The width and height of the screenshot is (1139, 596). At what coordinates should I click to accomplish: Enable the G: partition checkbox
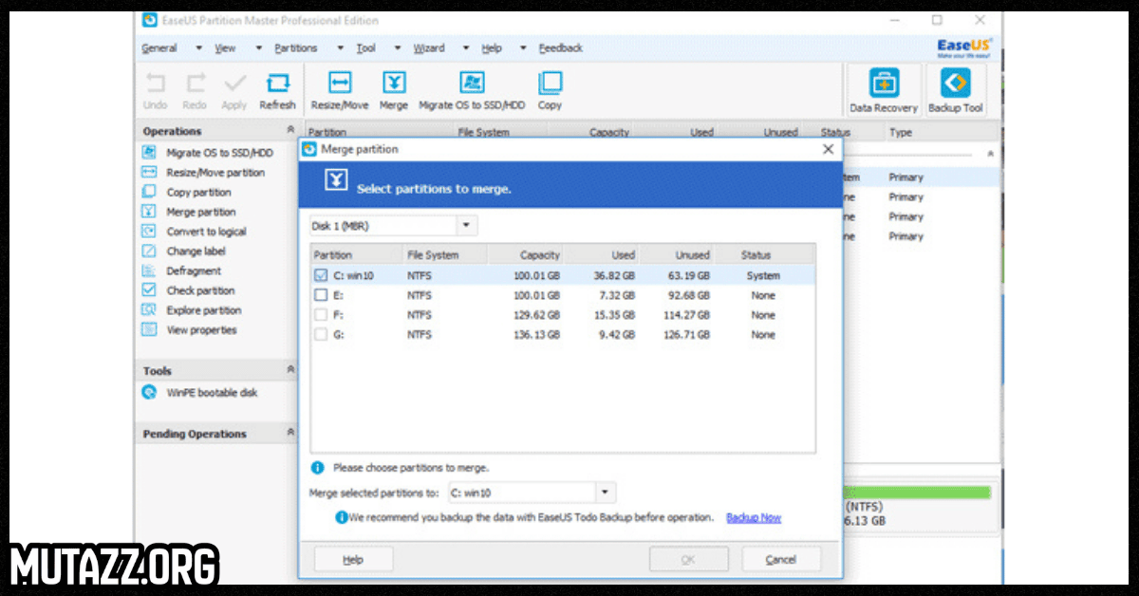point(319,334)
